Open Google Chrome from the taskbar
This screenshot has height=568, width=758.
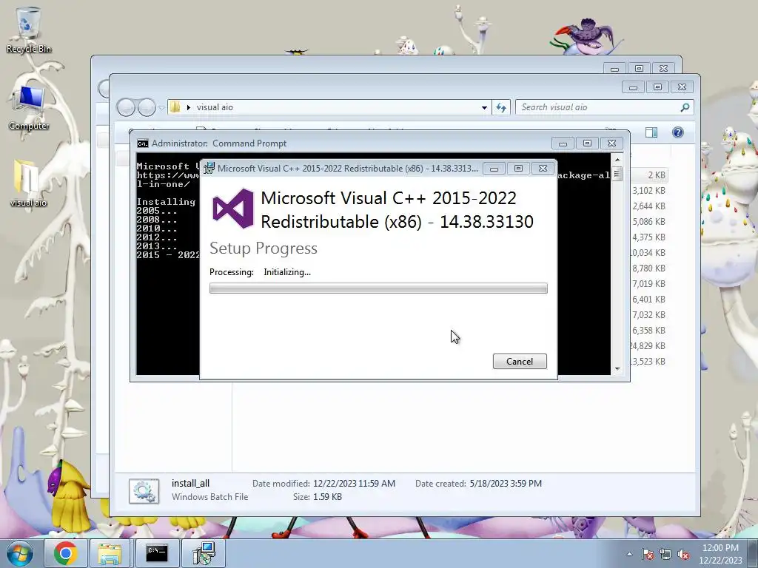[x=66, y=553]
